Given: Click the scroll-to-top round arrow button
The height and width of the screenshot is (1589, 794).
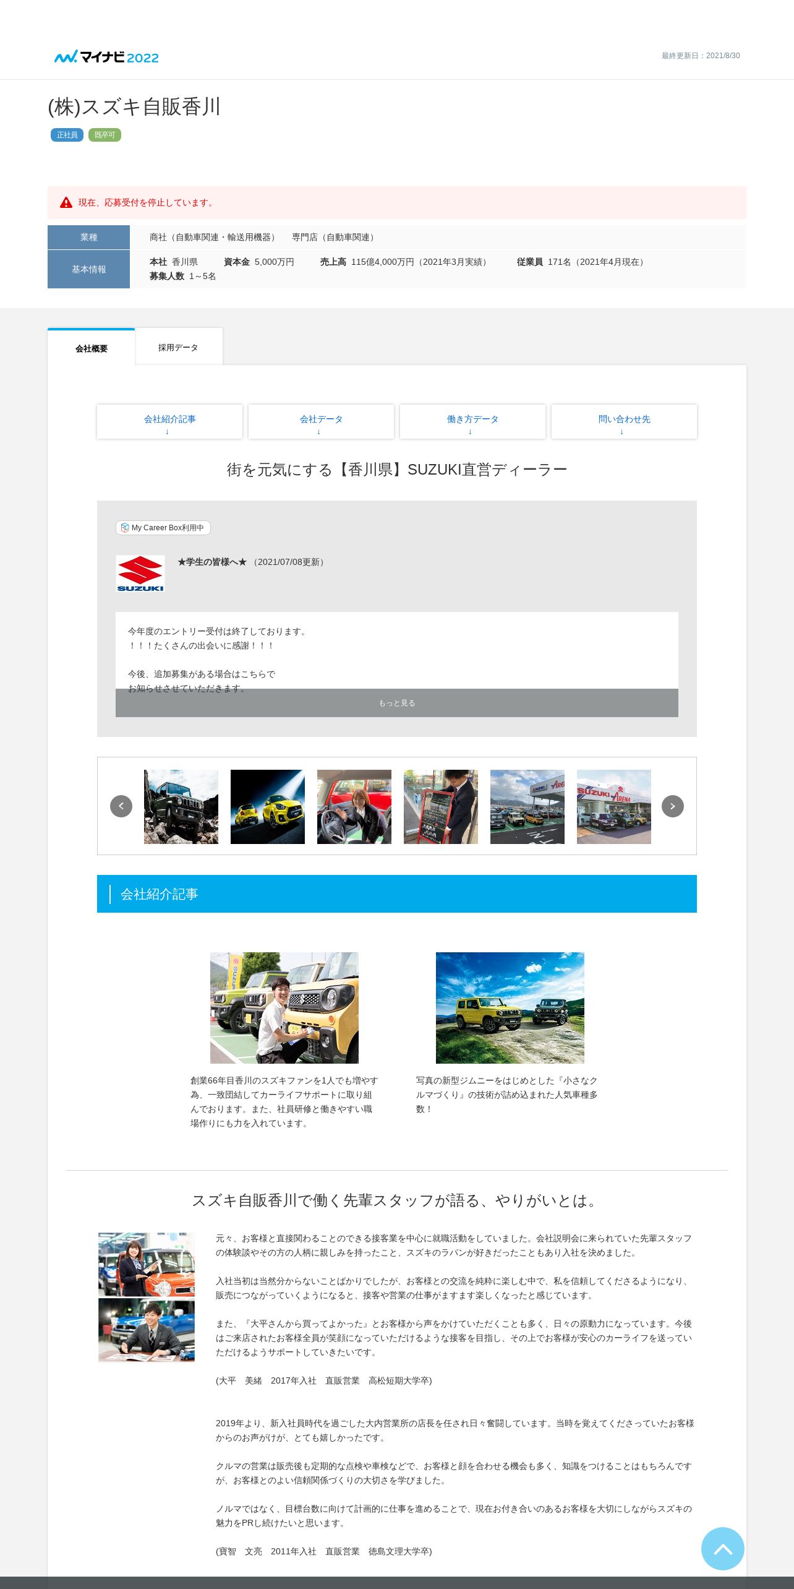Looking at the screenshot, I should (723, 1549).
